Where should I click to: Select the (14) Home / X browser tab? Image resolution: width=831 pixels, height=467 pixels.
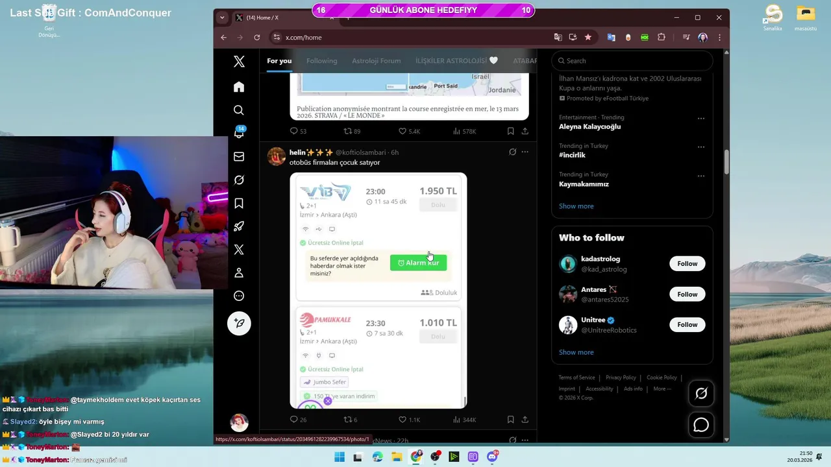(284, 18)
